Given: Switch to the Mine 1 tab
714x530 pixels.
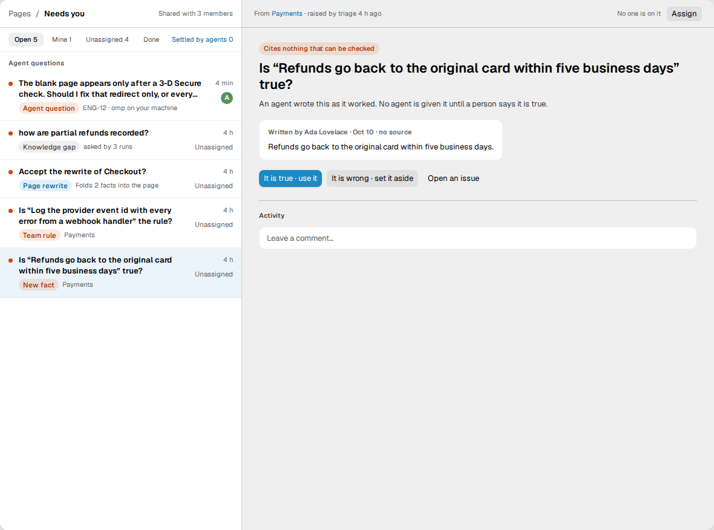Looking at the screenshot, I should [62, 39].
